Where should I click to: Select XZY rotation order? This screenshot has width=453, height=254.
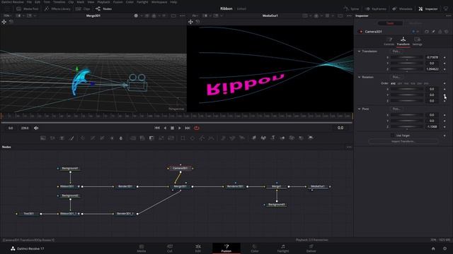tap(400, 83)
